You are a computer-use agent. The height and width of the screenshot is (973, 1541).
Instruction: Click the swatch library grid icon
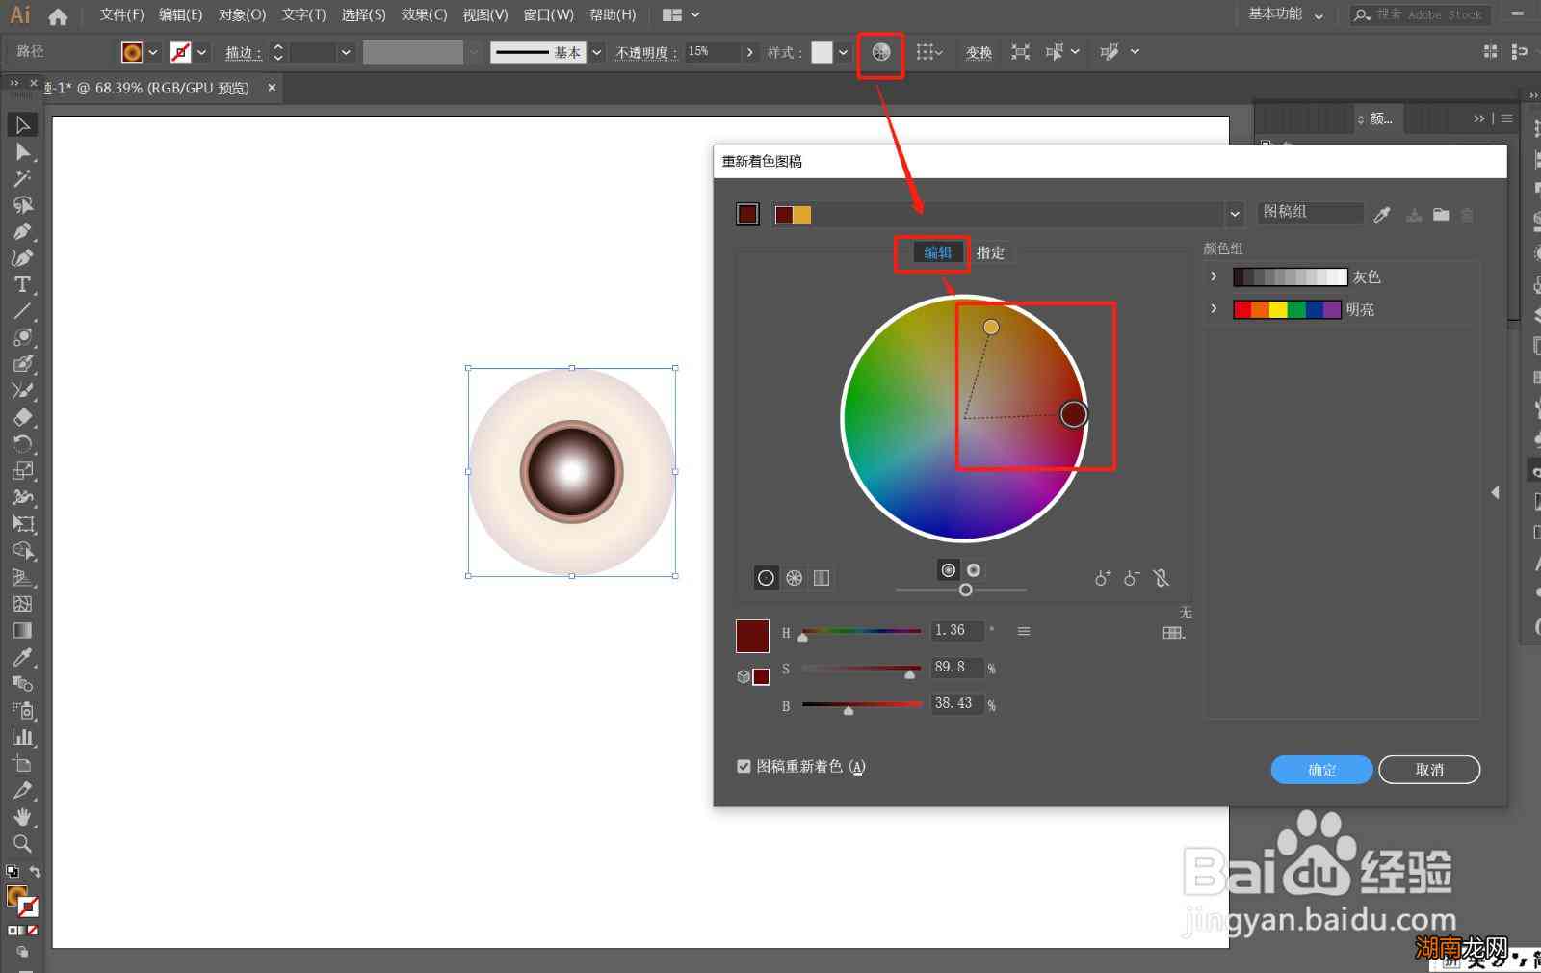coord(1173,633)
